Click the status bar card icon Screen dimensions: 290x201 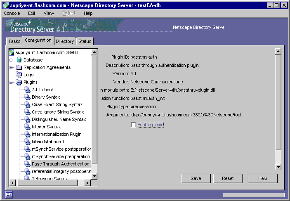coord(9,194)
